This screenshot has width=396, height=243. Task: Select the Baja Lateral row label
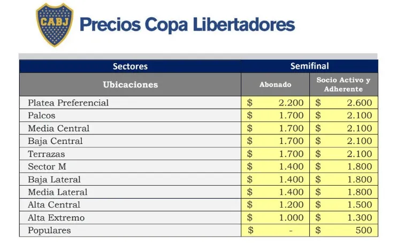click(x=54, y=179)
